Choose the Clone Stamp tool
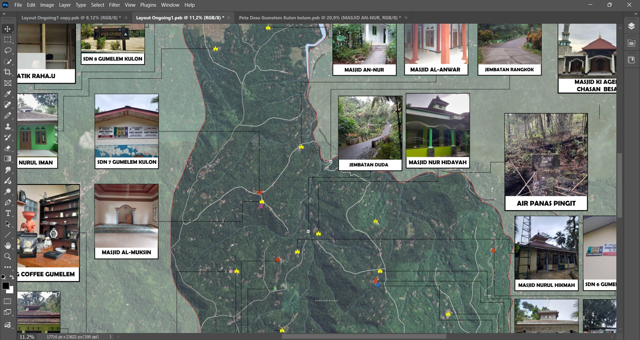Screen dimensions: 640x340 pyautogui.click(x=8, y=127)
